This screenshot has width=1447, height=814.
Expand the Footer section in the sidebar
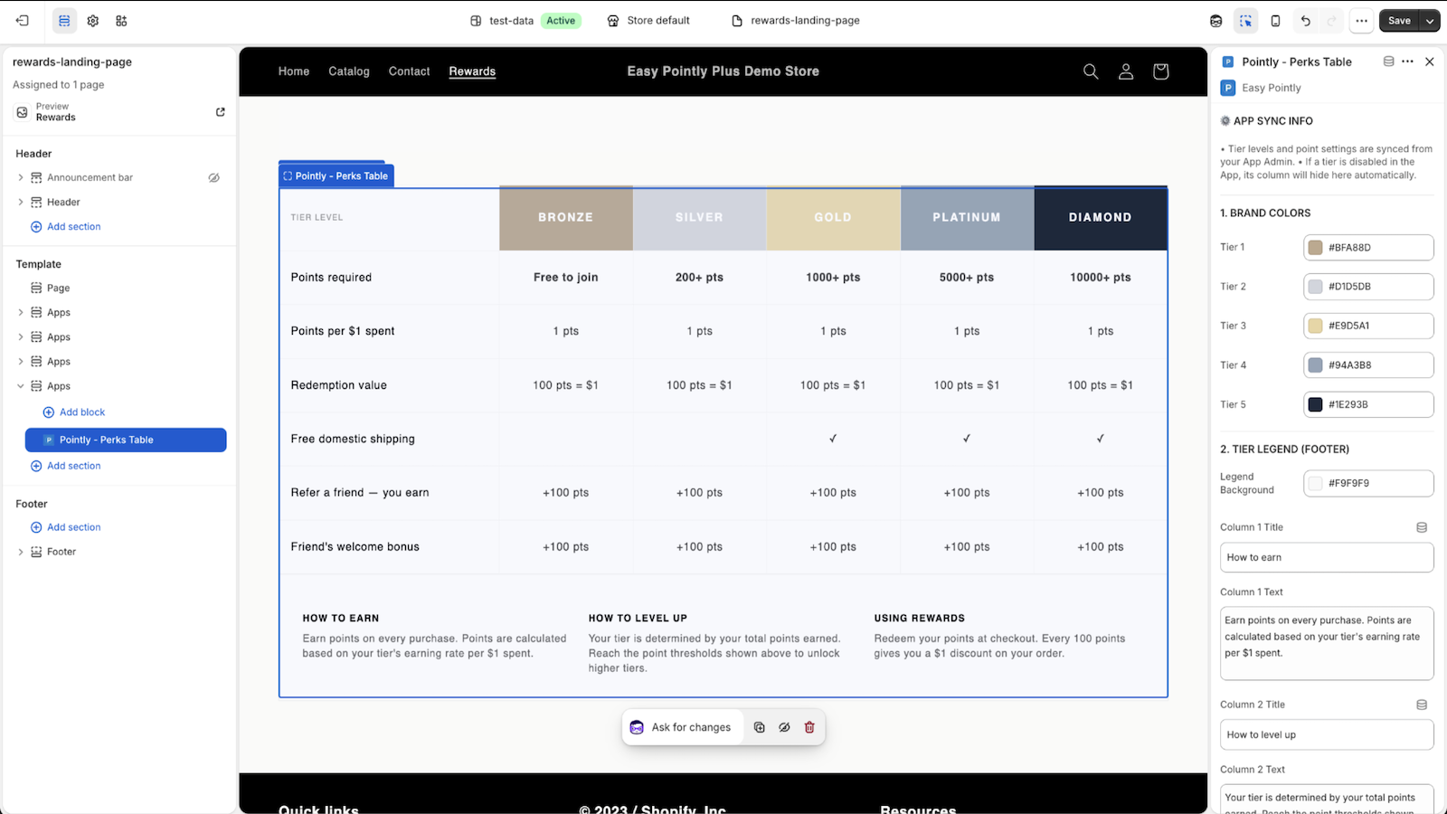point(21,552)
